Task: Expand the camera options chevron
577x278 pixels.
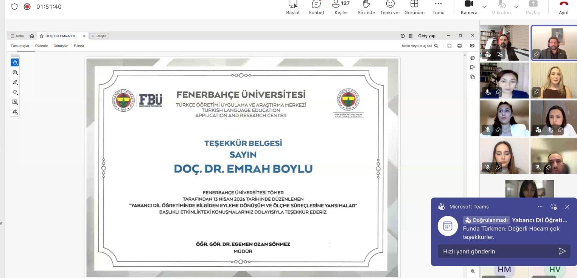Action: click(x=484, y=7)
